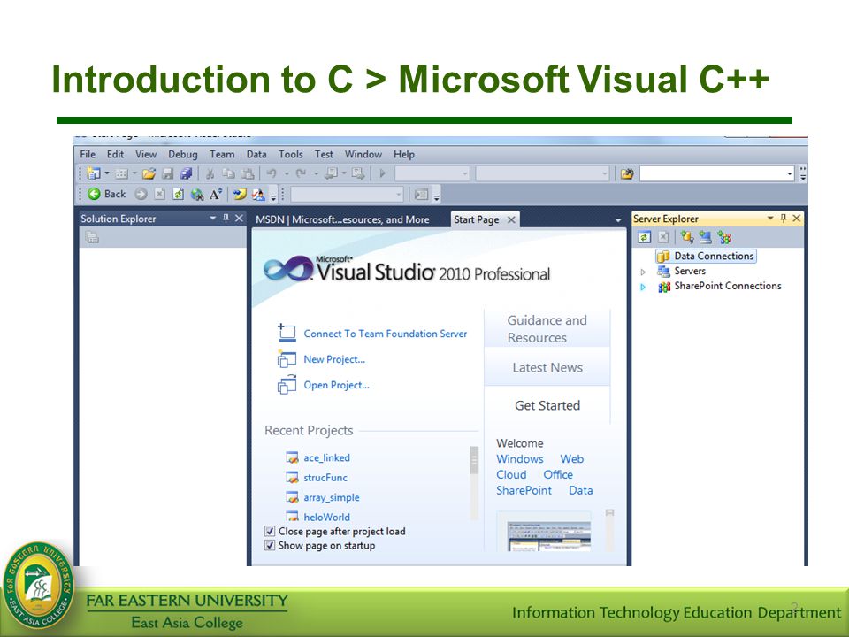Open recent project array_simple
The width and height of the screenshot is (849, 637).
click(332, 497)
